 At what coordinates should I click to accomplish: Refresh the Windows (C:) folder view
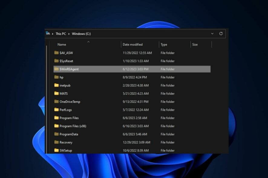[x=221, y=33]
